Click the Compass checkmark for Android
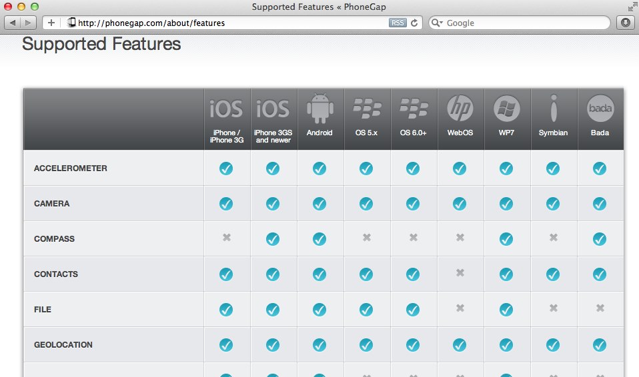The image size is (639, 377). (319, 239)
